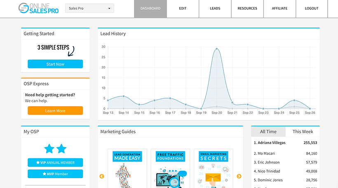Screen dimensions: 338x188
Task: Switch leaderboard to This Week tab
Action: (303, 132)
